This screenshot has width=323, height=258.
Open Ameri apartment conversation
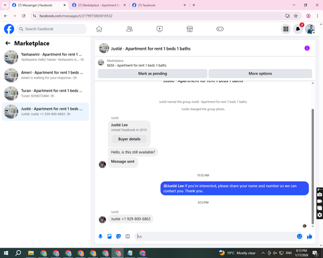[x=45, y=75]
